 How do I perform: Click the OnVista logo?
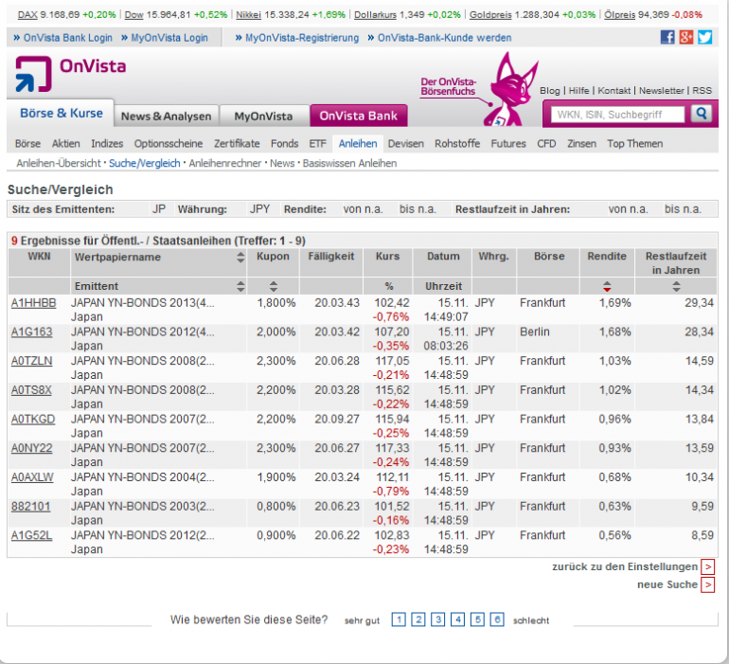[x=71, y=74]
